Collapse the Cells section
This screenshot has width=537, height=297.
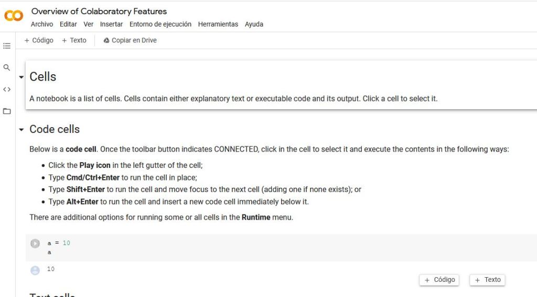[21, 77]
